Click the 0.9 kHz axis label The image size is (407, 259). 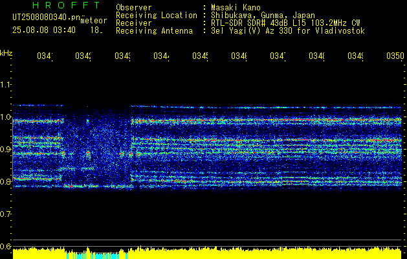[x=5, y=149]
